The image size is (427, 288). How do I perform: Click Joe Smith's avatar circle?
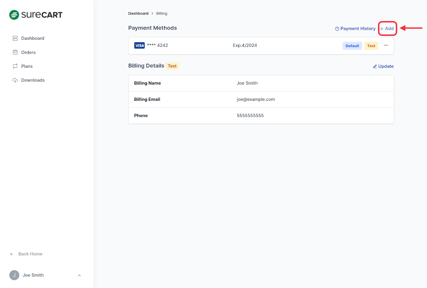coord(14,275)
